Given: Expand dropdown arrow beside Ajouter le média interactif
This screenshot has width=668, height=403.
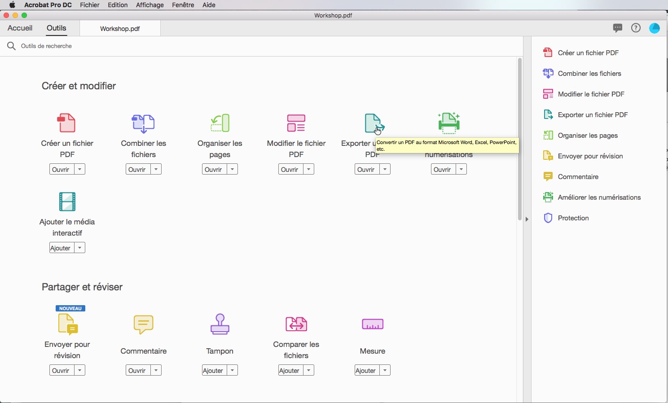Looking at the screenshot, I should [x=79, y=248].
